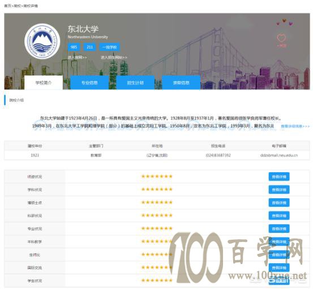The height and width of the screenshot is (289, 313).
Task: Click 查看详情 button for 专业状况
Action: [x=279, y=228]
